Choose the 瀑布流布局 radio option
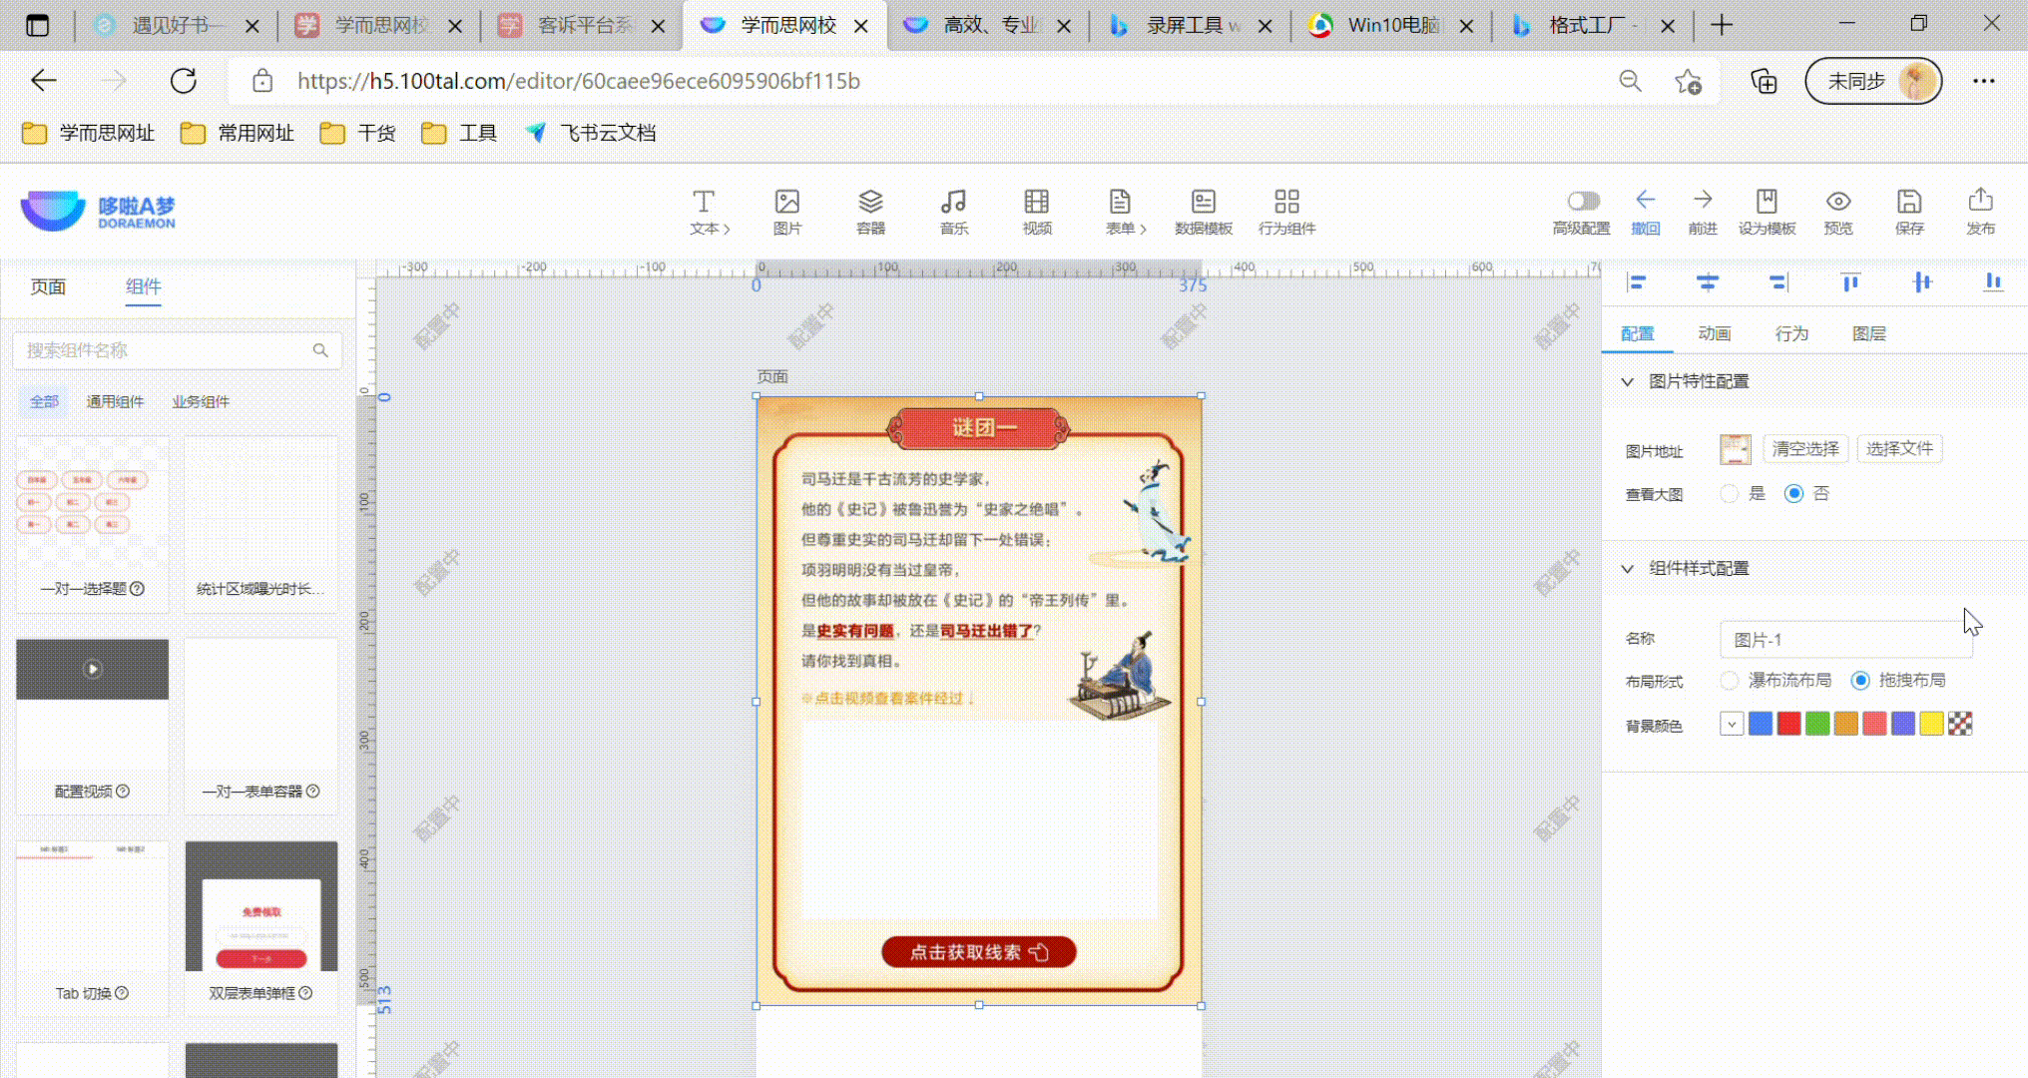 coord(1730,681)
